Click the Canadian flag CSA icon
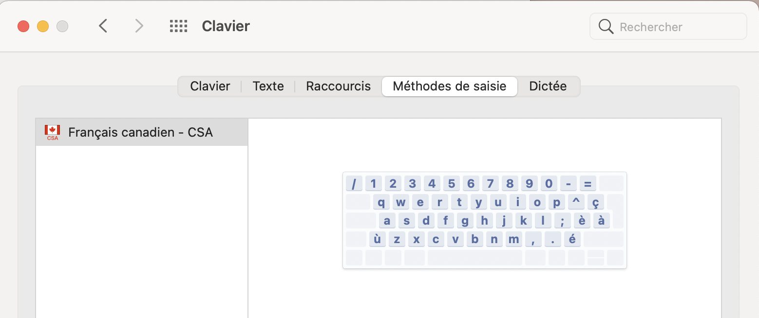Screen dimensions: 759x318 point(52,132)
